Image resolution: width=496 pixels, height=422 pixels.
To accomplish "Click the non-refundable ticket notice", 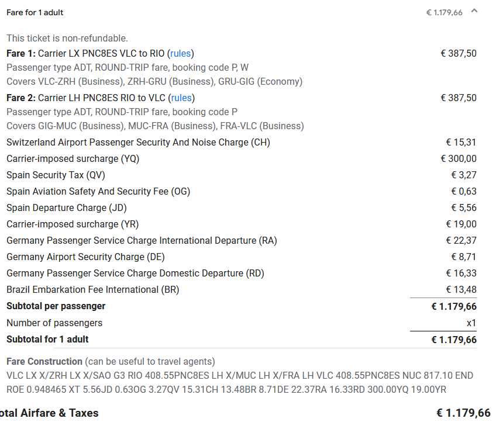I will point(67,38).
